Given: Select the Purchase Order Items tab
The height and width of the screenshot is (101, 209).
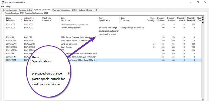Looking at the screenshot, I should tap(42, 10).
